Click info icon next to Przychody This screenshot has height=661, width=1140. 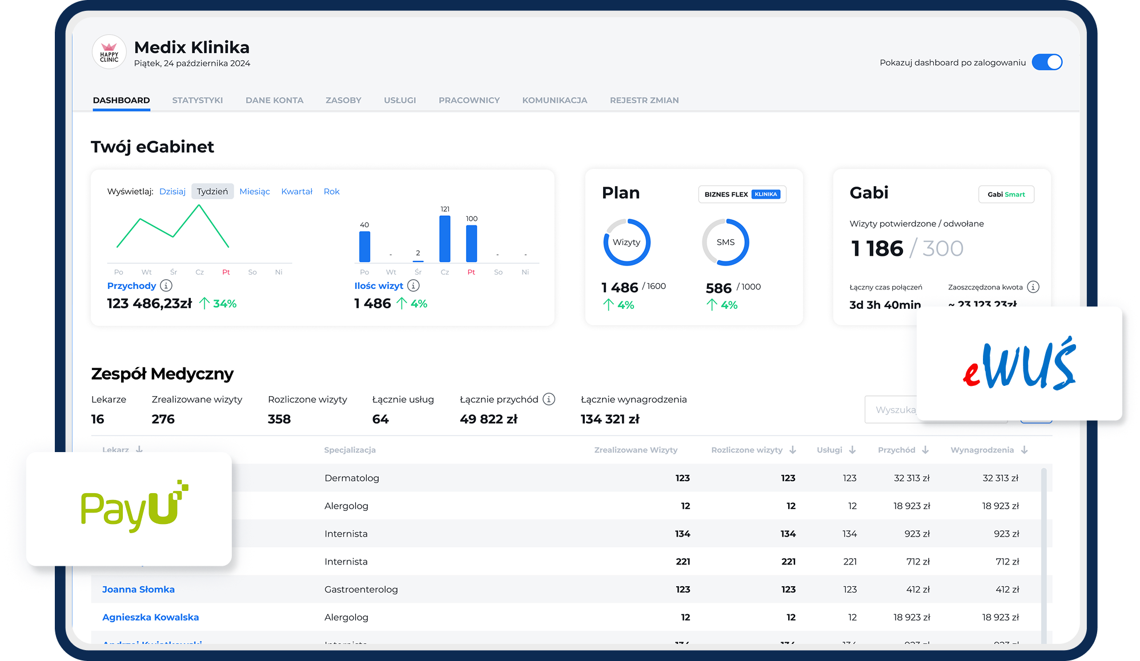tap(166, 285)
